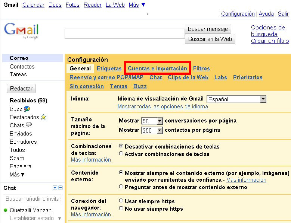291x223 pixels.
Task: Open Tareas in the left sidebar
Action: 18,74
